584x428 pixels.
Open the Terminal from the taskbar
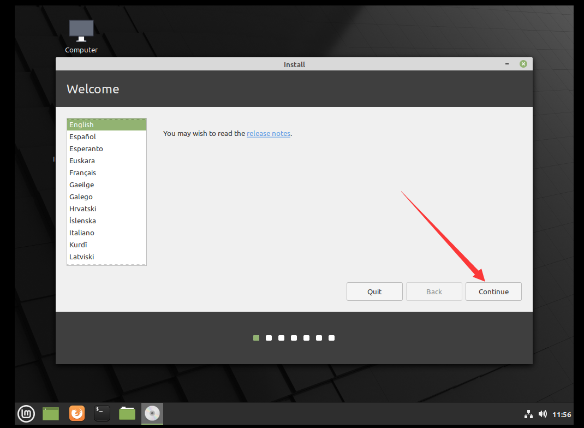(x=102, y=413)
